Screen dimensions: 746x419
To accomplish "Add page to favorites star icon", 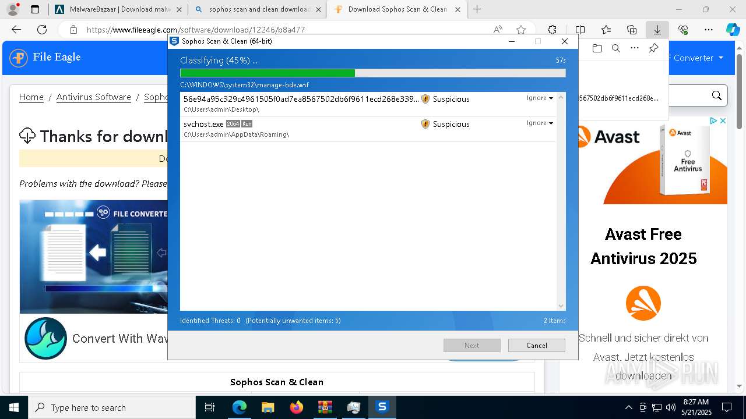I will tap(521, 30).
